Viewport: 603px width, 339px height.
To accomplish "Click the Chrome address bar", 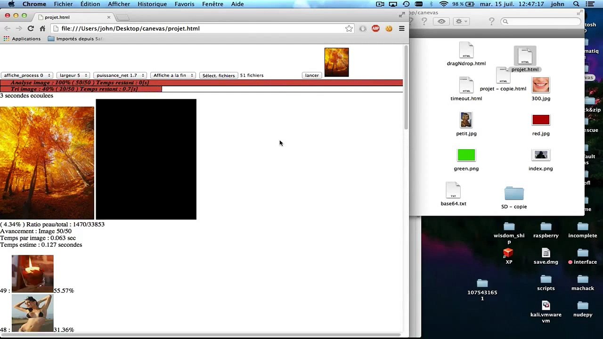I will pyautogui.click(x=202, y=29).
